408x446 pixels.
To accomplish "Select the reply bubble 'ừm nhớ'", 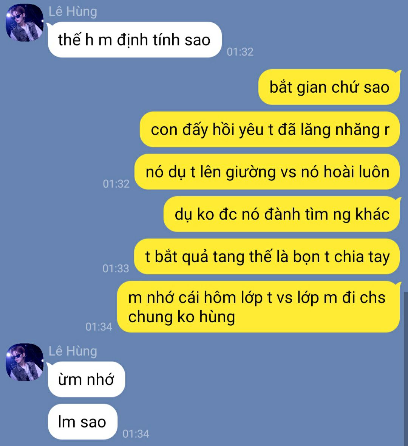I will (87, 379).
